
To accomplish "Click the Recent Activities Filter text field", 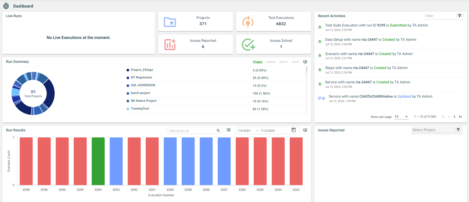I will point(440,16).
